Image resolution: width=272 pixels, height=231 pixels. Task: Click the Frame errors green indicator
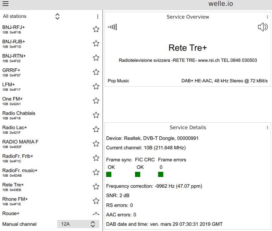pos(161,174)
